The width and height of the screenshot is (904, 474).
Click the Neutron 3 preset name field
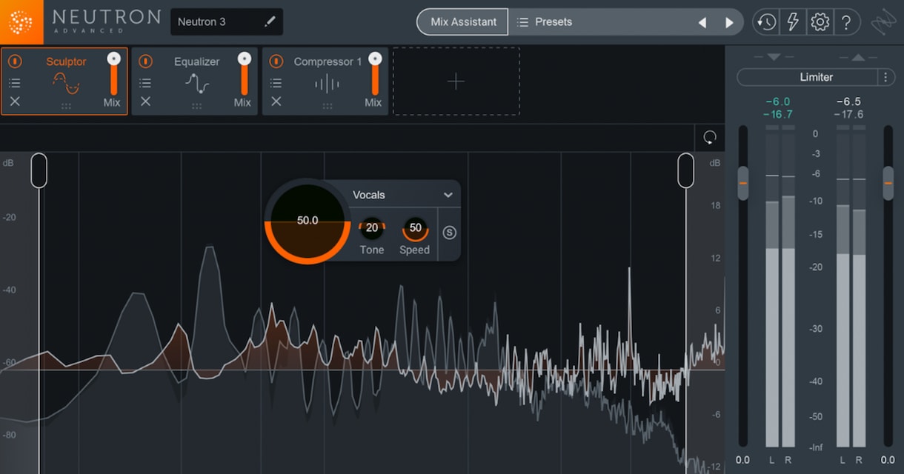(x=227, y=22)
